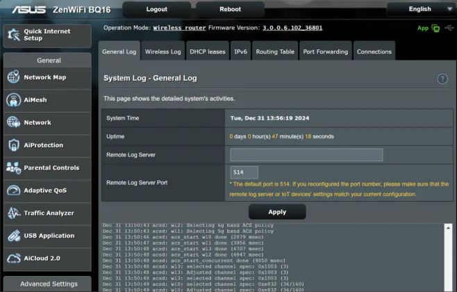Click the ASUS logo

coord(29,10)
